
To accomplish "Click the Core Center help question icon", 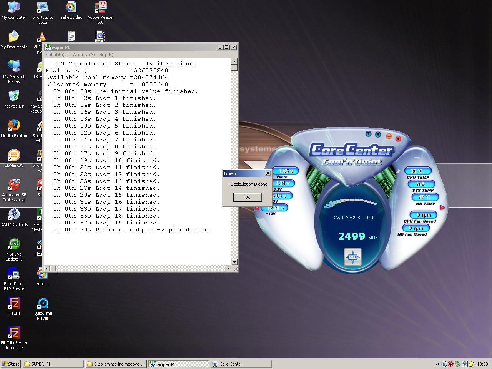I will point(378,135).
